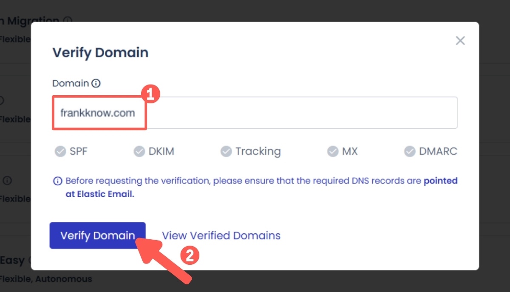The width and height of the screenshot is (510, 292).
Task: Click the DMARC record check icon
Action: pos(410,151)
